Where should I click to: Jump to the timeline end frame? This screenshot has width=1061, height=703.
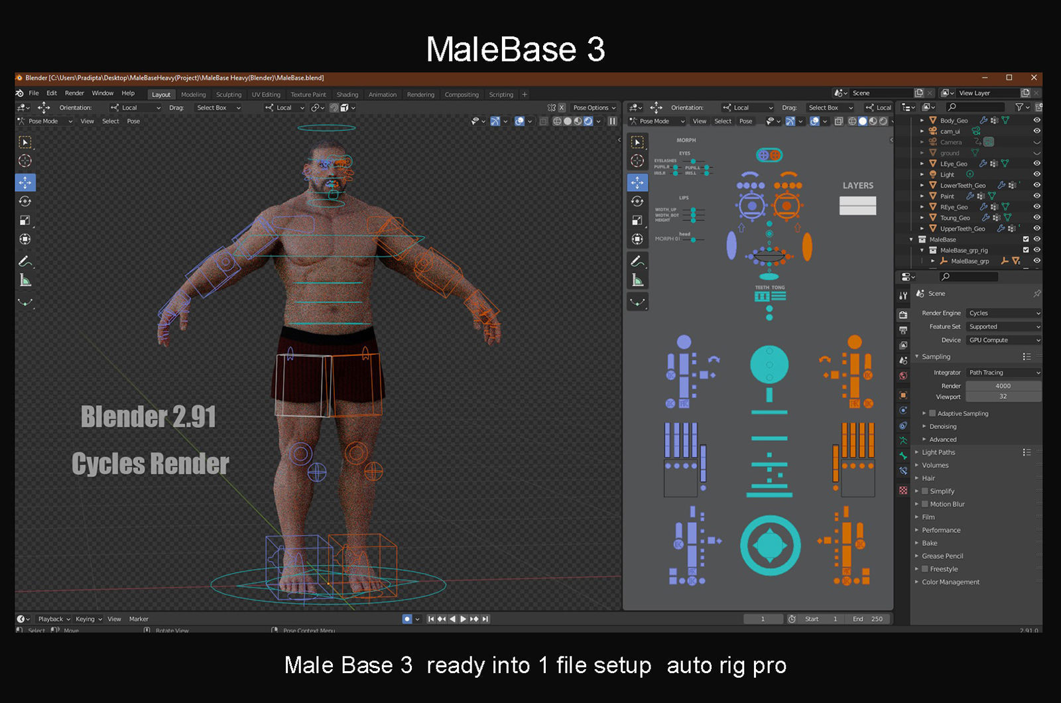485,619
